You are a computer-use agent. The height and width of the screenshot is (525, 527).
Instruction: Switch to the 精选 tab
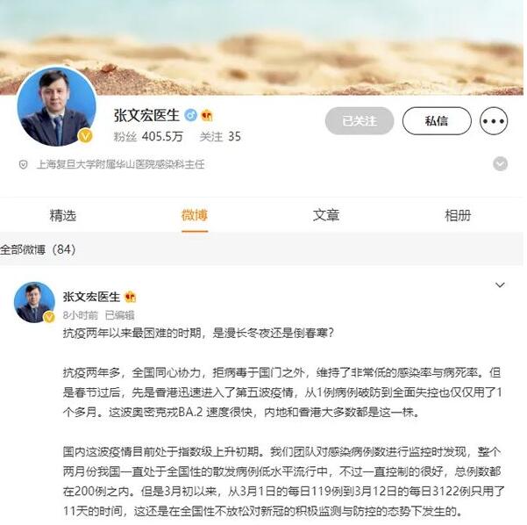click(x=63, y=215)
